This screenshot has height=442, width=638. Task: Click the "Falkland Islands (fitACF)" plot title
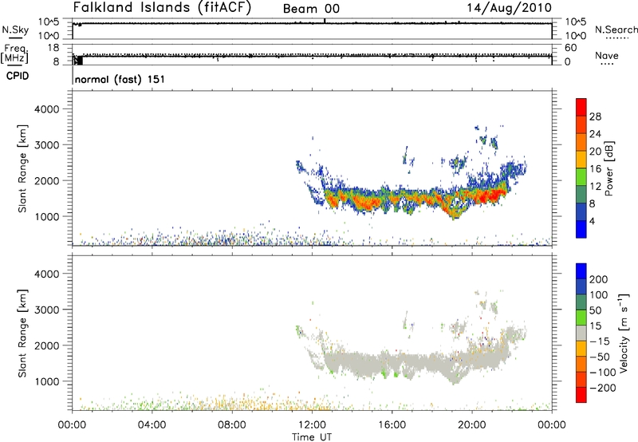163,8
